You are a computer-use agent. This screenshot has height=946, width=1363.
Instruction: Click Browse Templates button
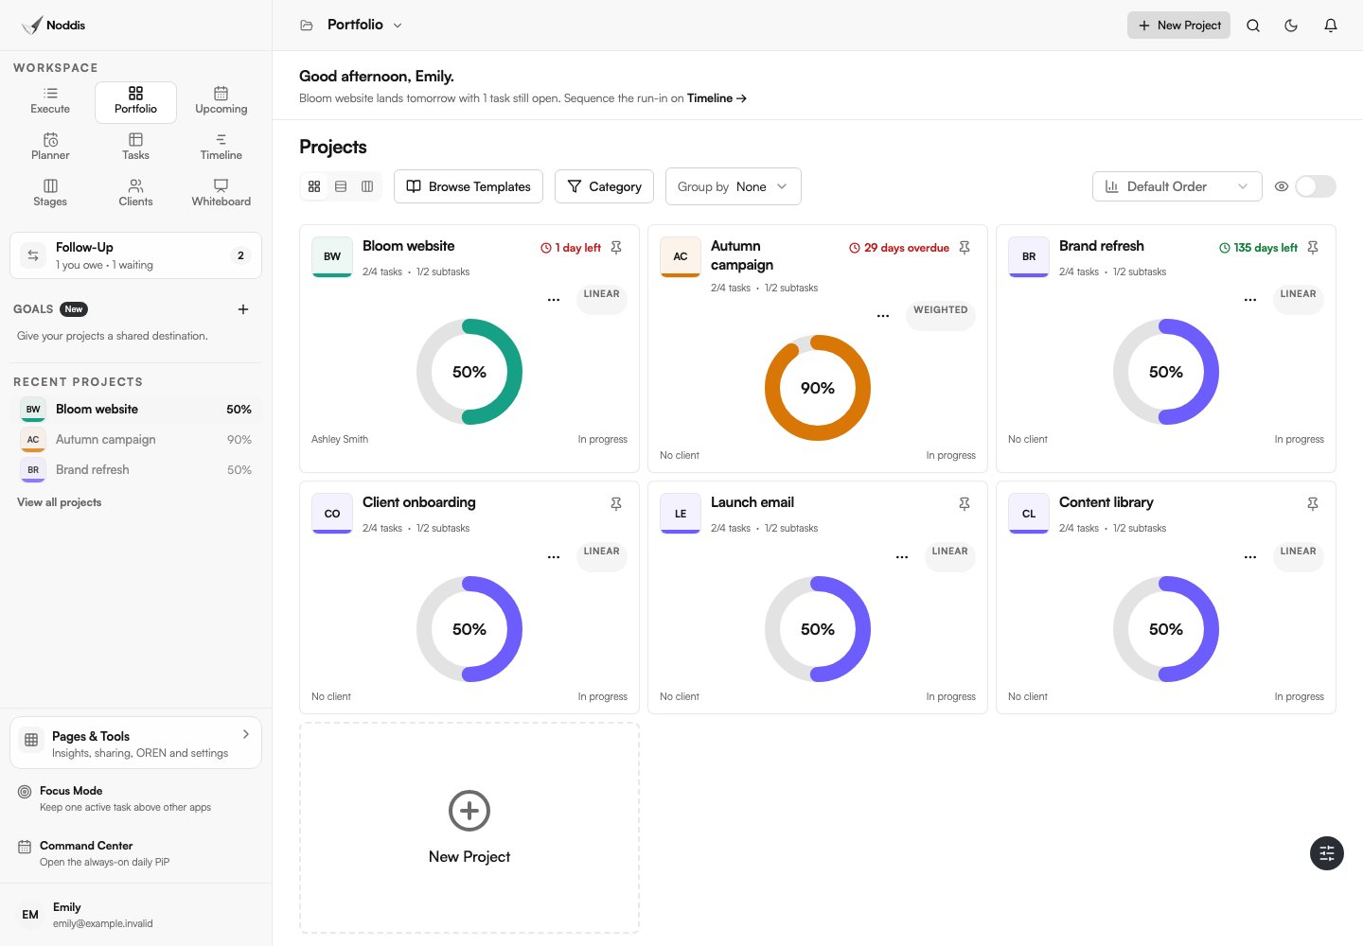point(469,186)
